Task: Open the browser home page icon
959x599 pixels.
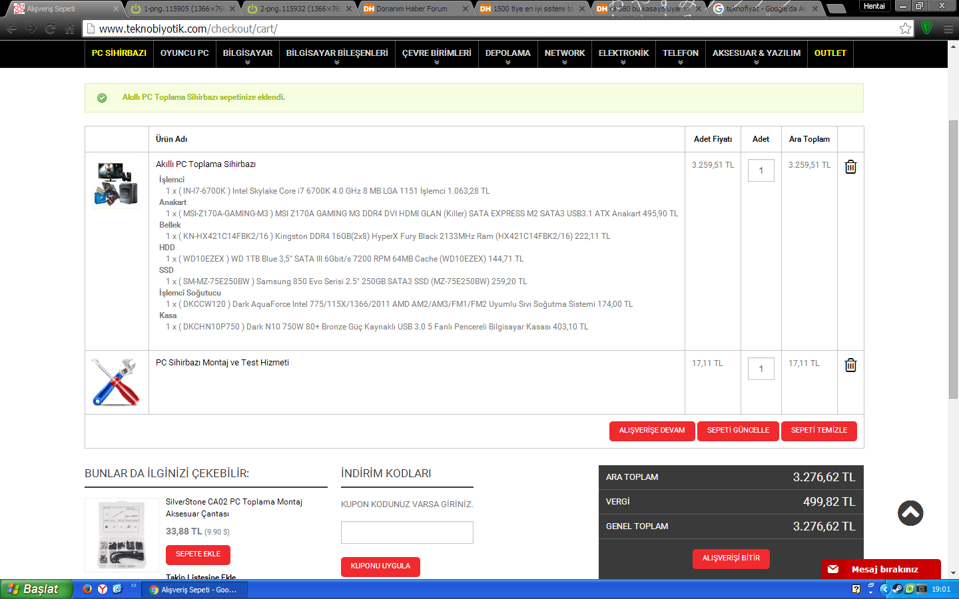Action: click(70, 29)
